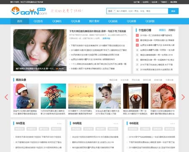Viewport: 189px width, 152px height.
Task: Select the orange slide indicator on featured photo
Action: tap(57, 69)
